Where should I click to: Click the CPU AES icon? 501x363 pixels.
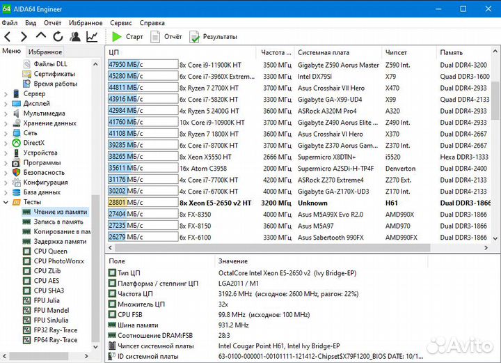pos(27,281)
